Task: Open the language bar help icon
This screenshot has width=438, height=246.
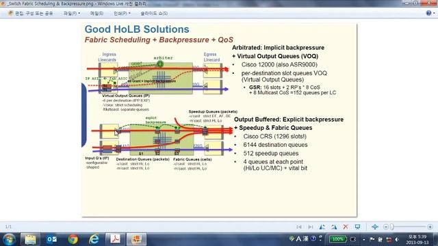Action: pyautogui.click(x=313, y=238)
